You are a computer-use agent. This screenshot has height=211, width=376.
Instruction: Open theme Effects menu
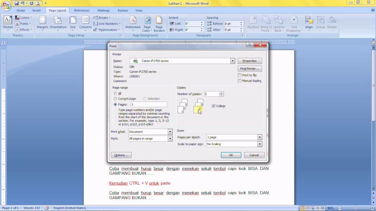[x=23, y=30]
